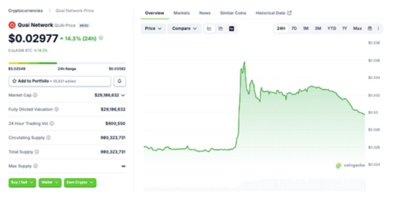
Task: Open the TradingView chart icon
Action: (231, 28)
